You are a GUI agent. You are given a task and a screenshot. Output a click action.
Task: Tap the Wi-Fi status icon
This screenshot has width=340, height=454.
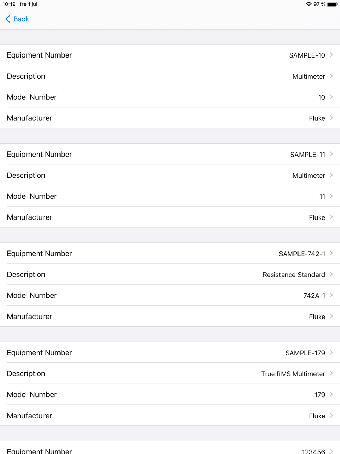[x=308, y=4]
